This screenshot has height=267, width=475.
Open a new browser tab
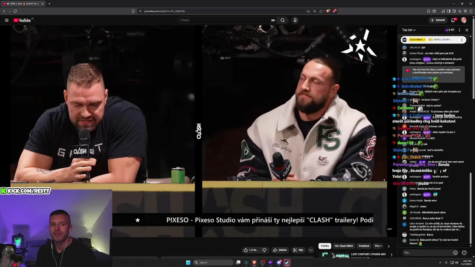(49, 4)
